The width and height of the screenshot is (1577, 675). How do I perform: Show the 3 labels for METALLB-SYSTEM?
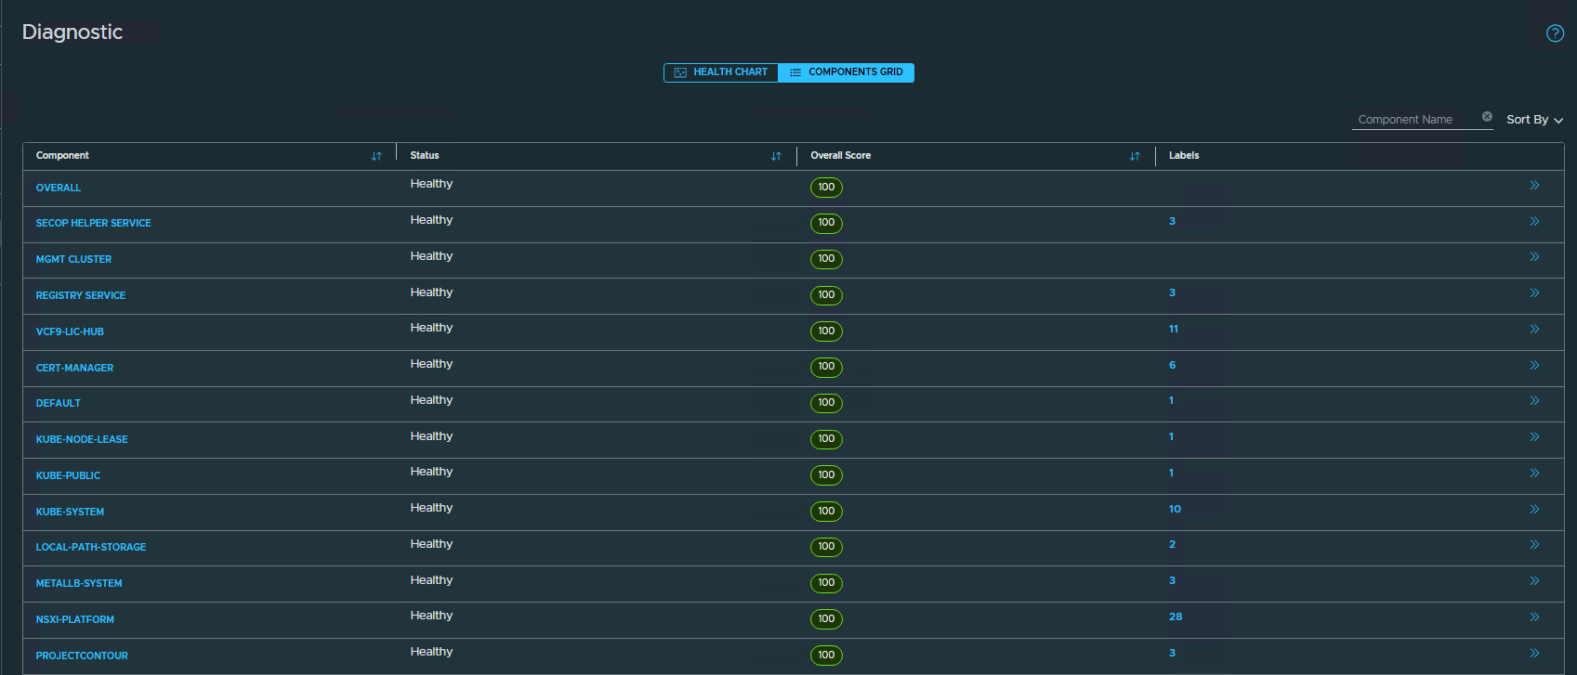1172,580
